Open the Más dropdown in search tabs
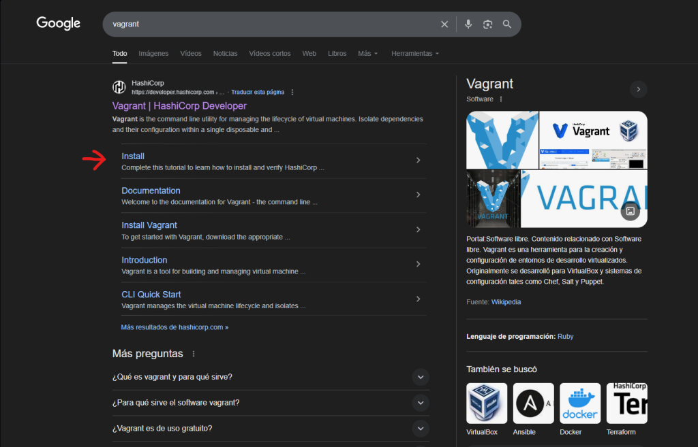 tap(368, 54)
